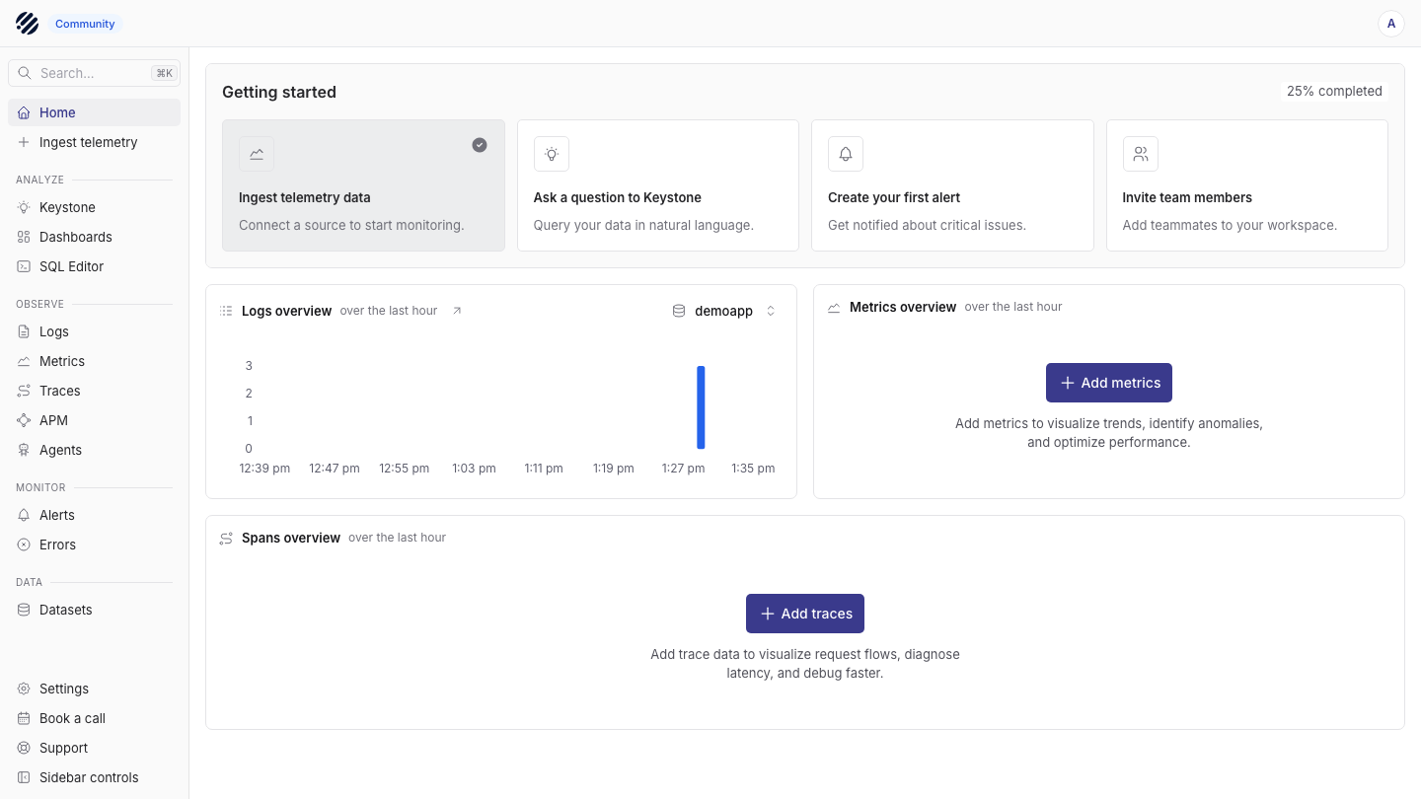
Task: Click the Dashboards grid icon in sidebar
Action: coord(24,237)
